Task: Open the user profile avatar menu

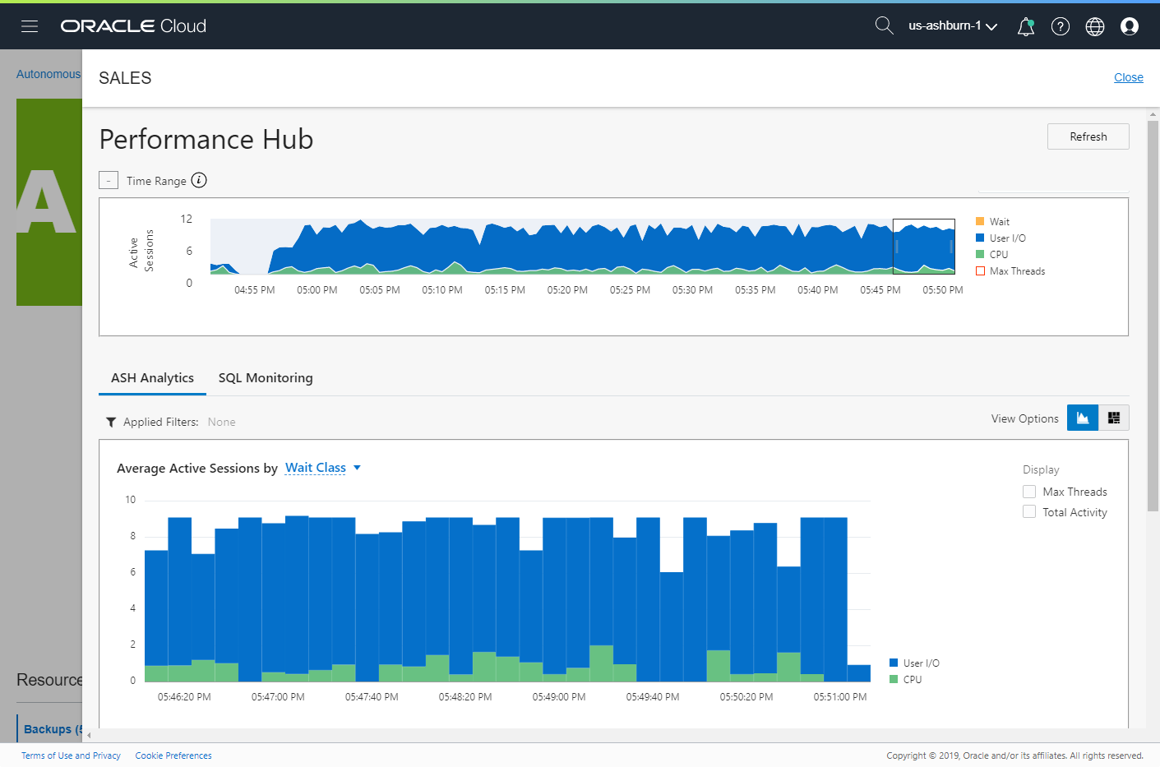Action: pyautogui.click(x=1130, y=26)
